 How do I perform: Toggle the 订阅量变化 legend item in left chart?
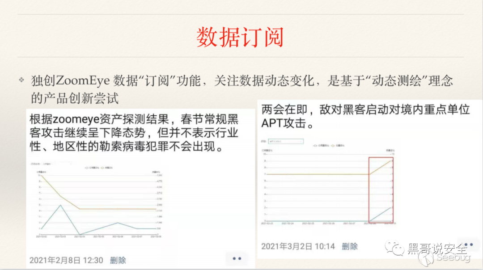92,168
